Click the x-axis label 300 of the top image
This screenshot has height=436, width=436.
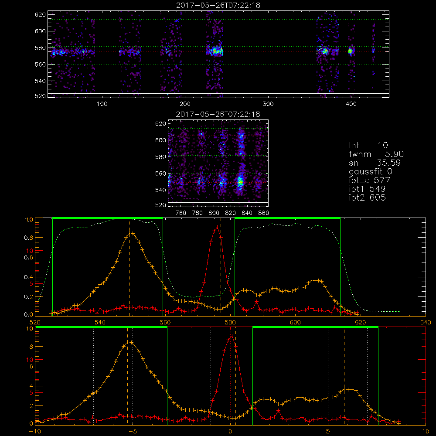(268, 104)
